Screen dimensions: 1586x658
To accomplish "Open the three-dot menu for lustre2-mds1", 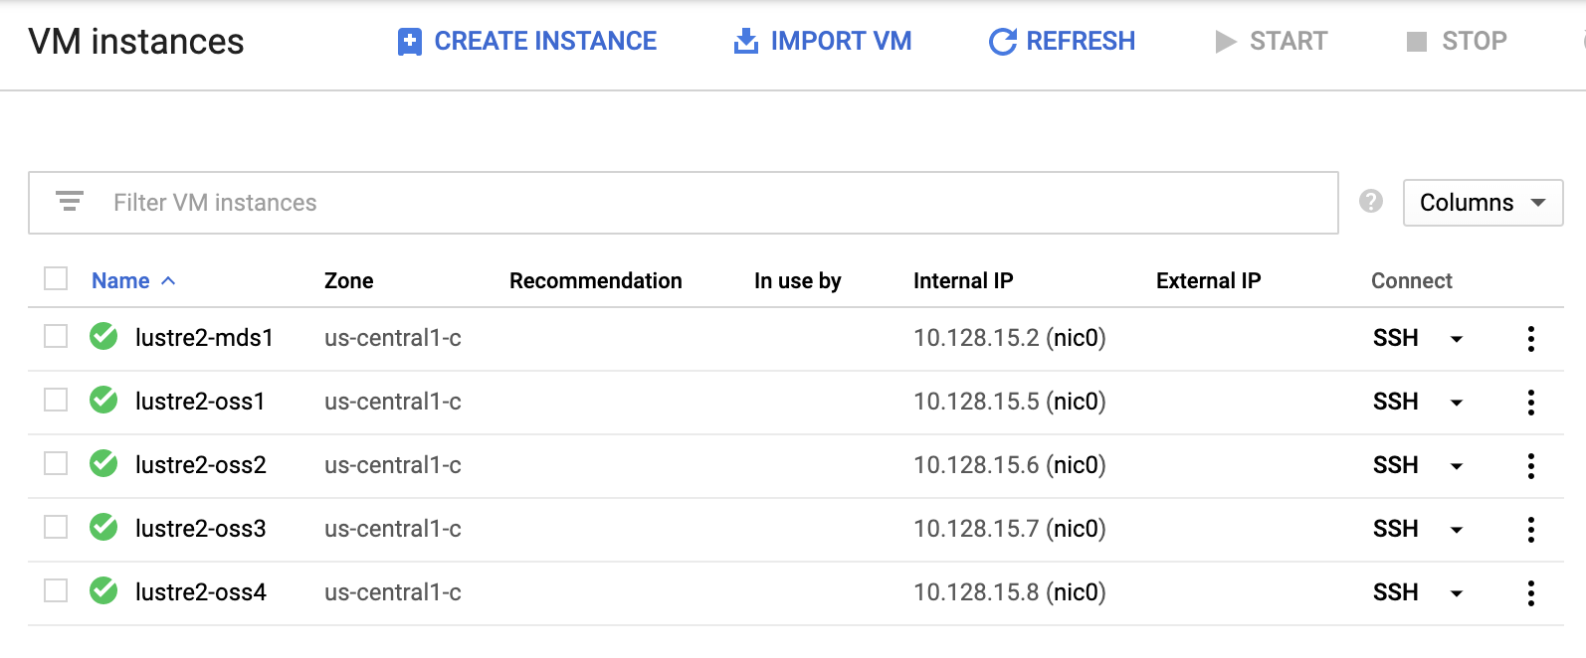I will point(1530,339).
